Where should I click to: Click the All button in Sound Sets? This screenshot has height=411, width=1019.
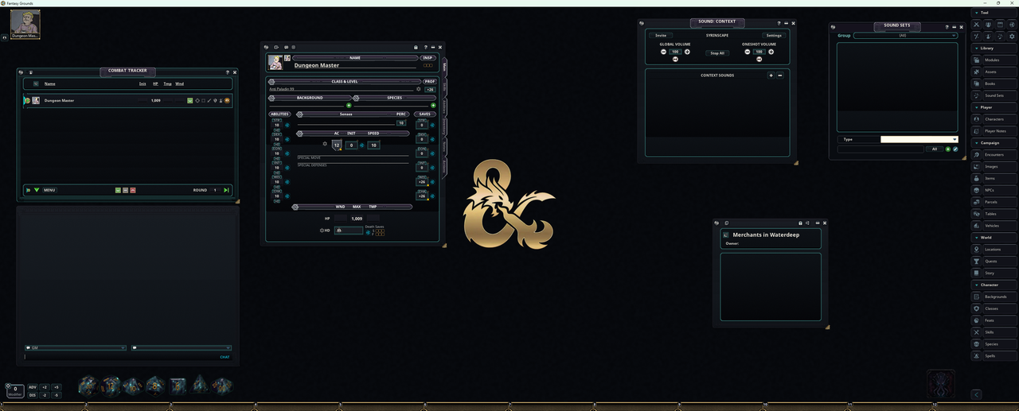(x=935, y=149)
